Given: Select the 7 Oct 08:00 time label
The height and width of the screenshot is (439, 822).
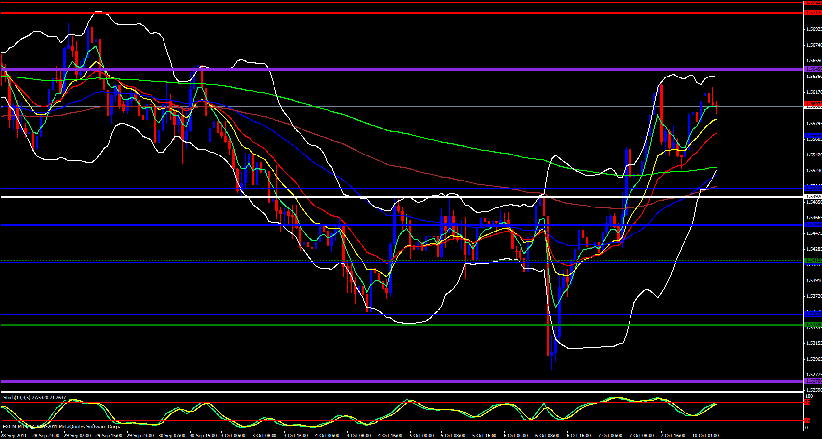Looking at the screenshot, I should click(x=642, y=436).
